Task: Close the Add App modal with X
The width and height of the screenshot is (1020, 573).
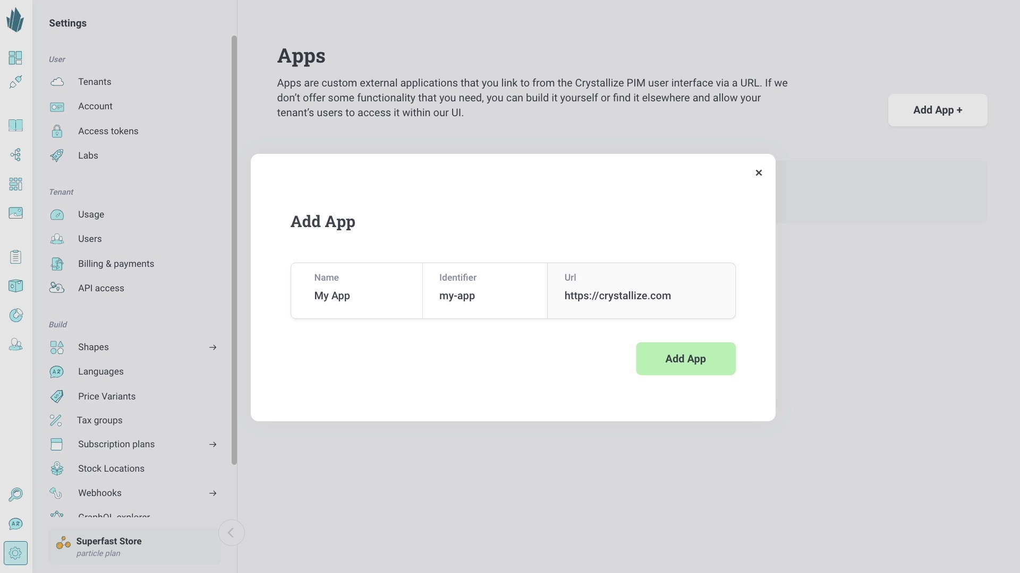Action: [x=758, y=172]
